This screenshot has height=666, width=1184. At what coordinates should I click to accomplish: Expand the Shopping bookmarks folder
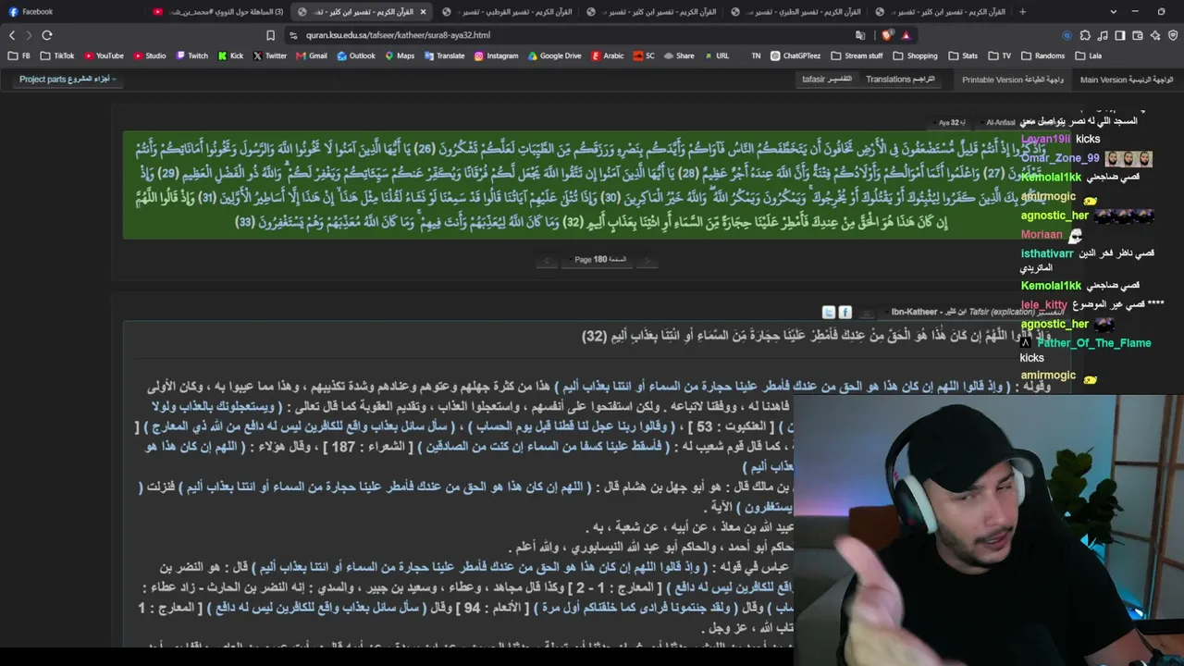915,55
